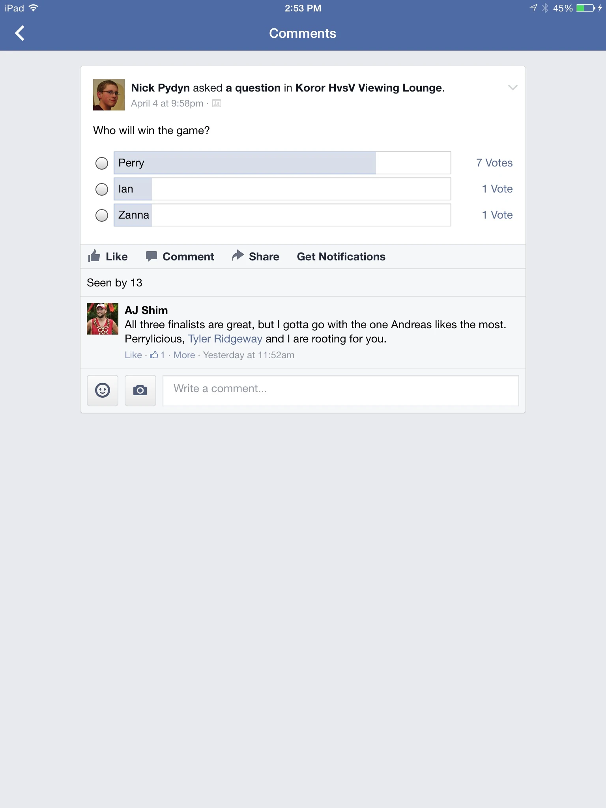Select the Perry poll option
The height and width of the screenshot is (808, 606).
(102, 163)
